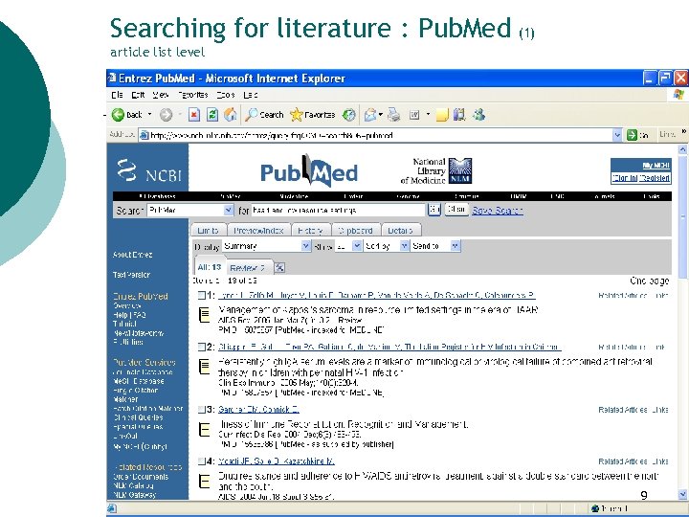Click in the browser address bar
The width and height of the screenshot is (689, 517).
coord(376,135)
